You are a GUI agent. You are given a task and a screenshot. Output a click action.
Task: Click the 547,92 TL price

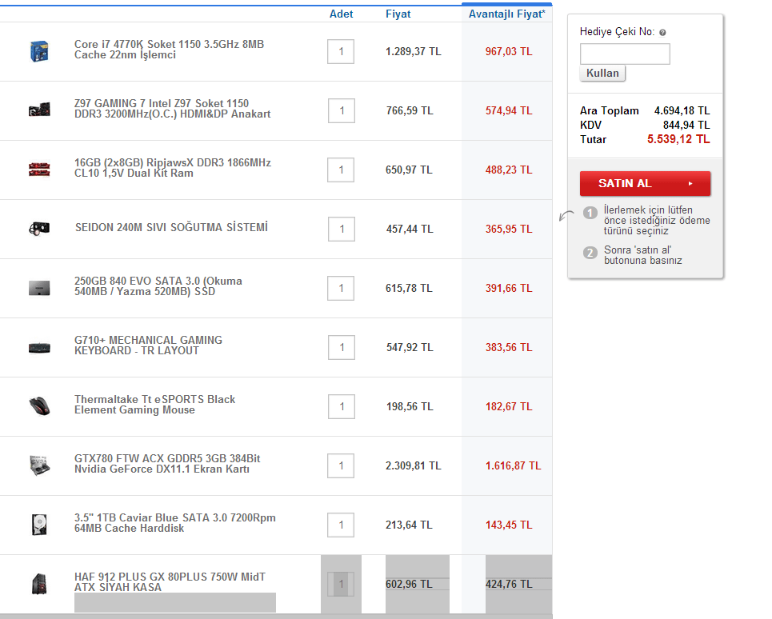click(x=410, y=347)
